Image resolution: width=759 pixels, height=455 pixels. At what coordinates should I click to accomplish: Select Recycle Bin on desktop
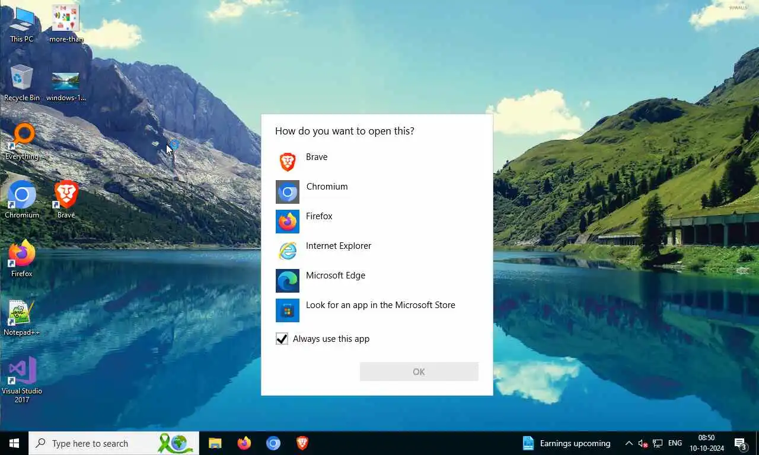[x=22, y=84]
